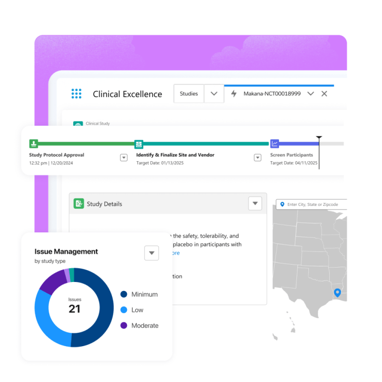Click the purple Screen Participants stage icon

coord(275,144)
